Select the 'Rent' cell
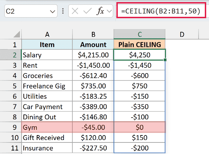Screen dimensions: 209x154 point(47,65)
